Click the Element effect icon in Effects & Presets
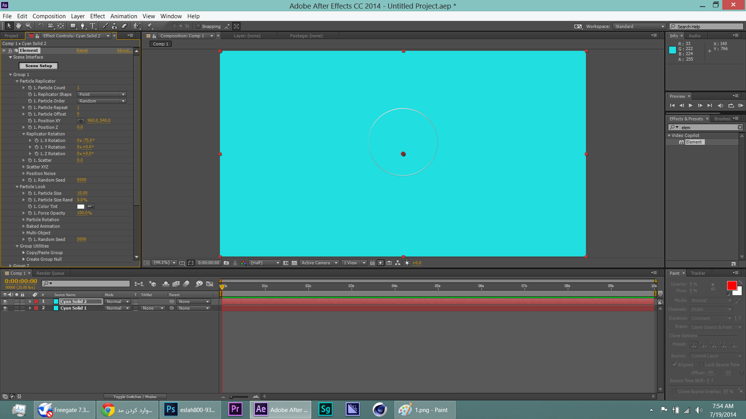This screenshot has height=419, width=746. 682,142
